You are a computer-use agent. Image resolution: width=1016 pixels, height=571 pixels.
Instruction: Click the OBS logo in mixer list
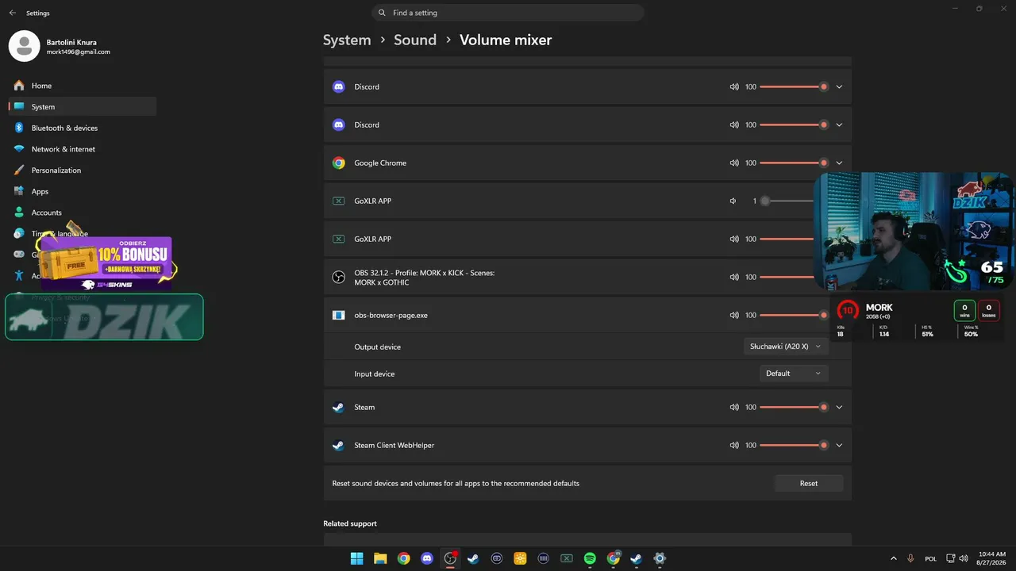[339, 278]
